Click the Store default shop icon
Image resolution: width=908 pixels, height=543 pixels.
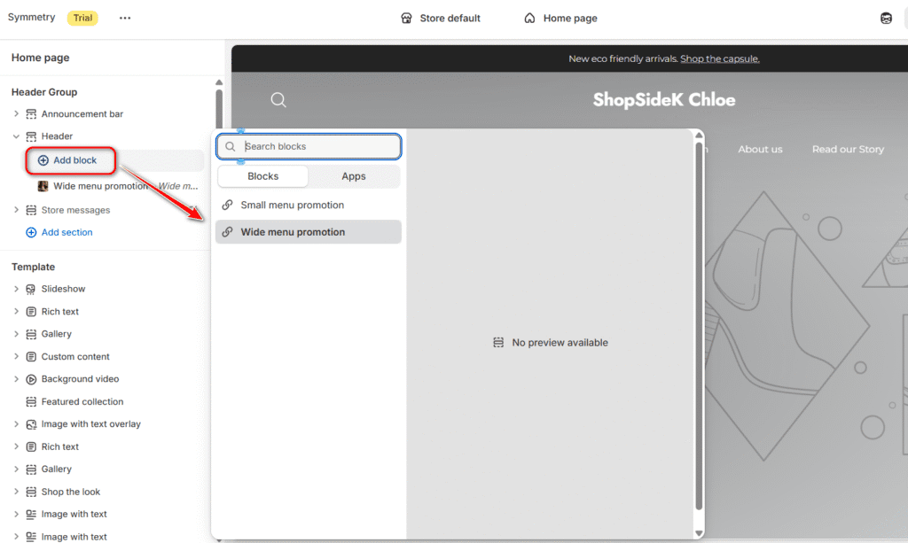point(406,18)
